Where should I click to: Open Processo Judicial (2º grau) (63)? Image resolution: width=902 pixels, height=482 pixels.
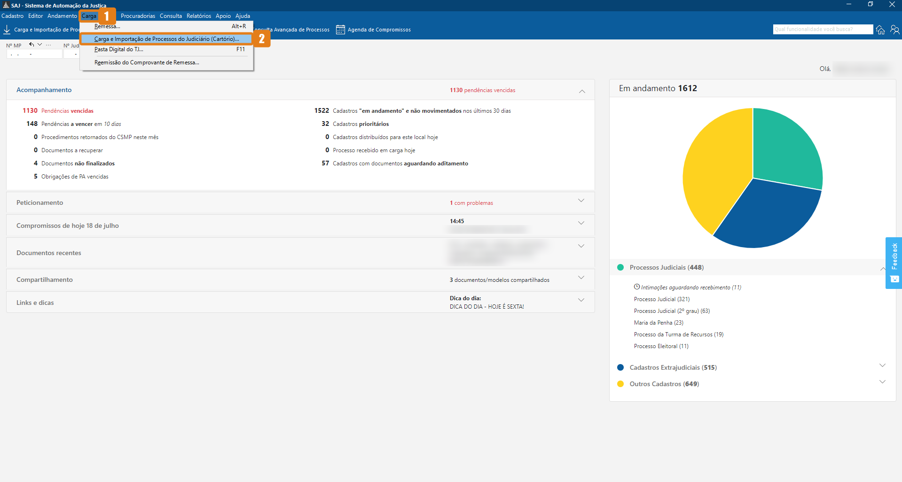(672, 311)
